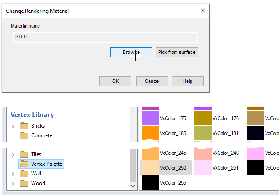Image resolution: width=280 pixels, height=196 pixels.
Task: Expand the Bricks folder
Action: 13,126
